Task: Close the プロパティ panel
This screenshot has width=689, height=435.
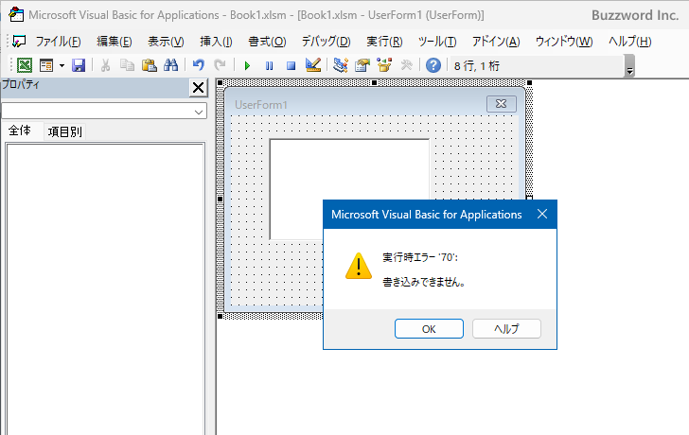Action: coord(198,88)
